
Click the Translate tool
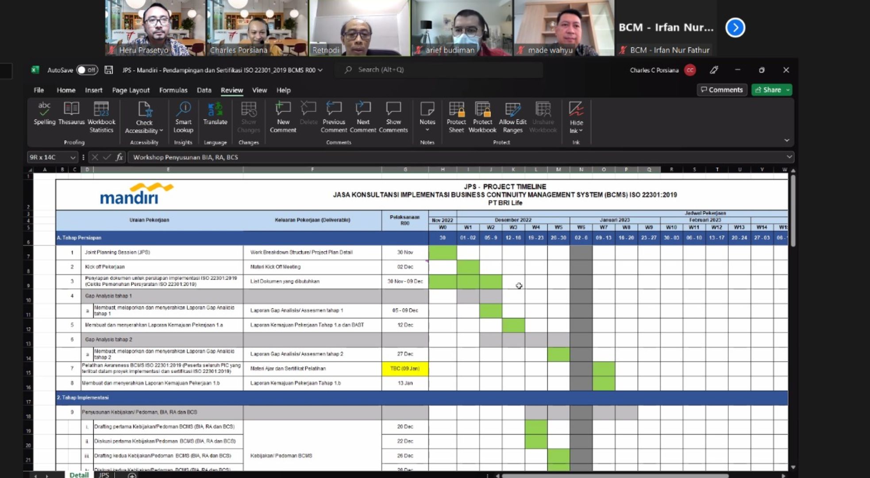coord(215,113)
